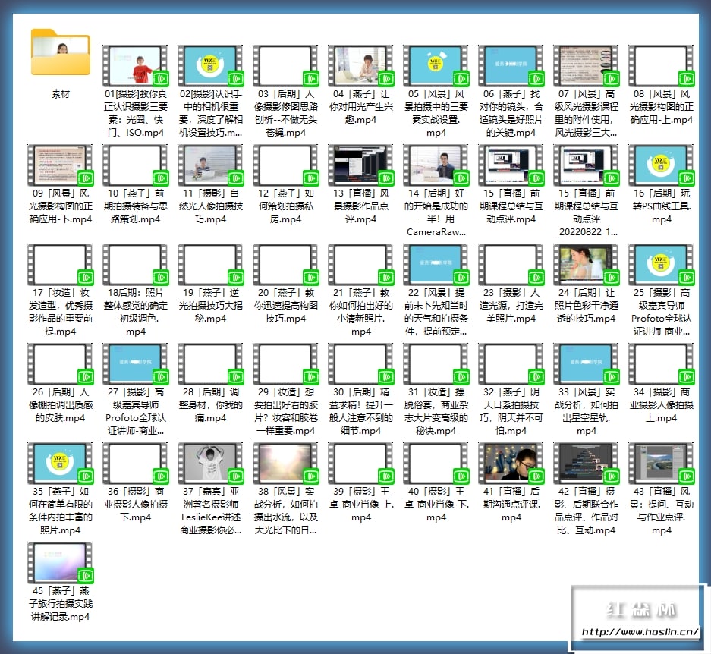Select 43「直播」风景：提问、互动与作业点评.mp4
Screen dimensions: 711x654
(x=661, y=463)
